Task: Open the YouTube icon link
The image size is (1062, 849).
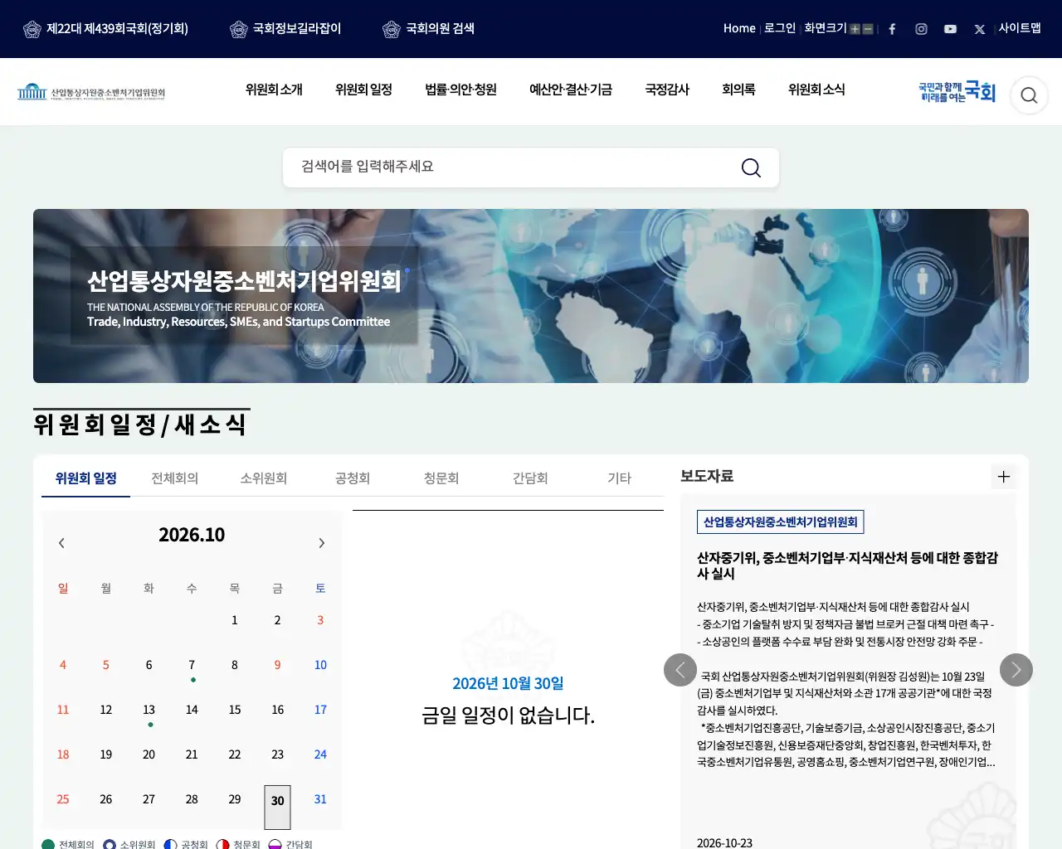Action: click(950, 29)
